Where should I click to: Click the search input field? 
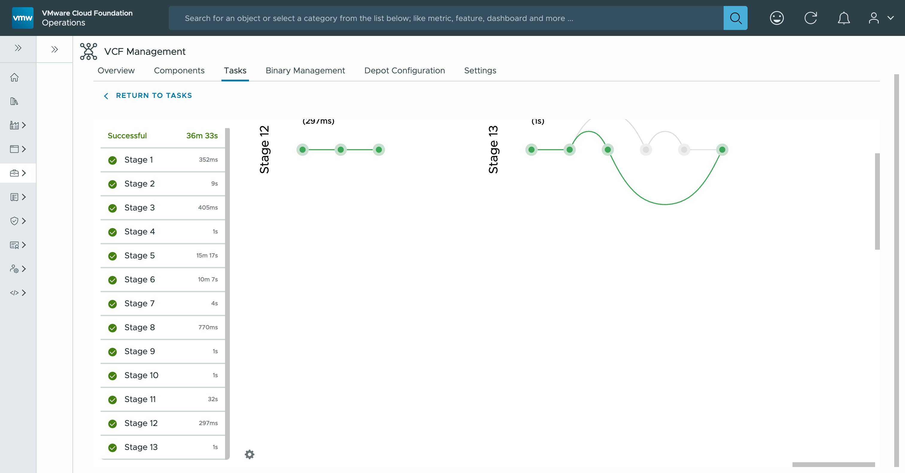coord(446,18)
